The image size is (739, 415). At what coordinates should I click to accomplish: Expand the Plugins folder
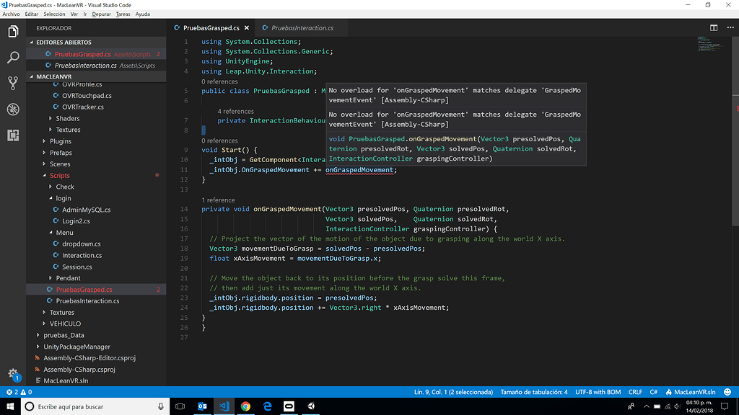tap(60, 141)
